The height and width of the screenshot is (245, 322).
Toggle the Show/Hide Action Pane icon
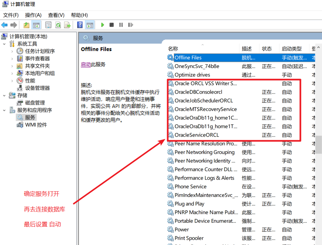(90, 25)
